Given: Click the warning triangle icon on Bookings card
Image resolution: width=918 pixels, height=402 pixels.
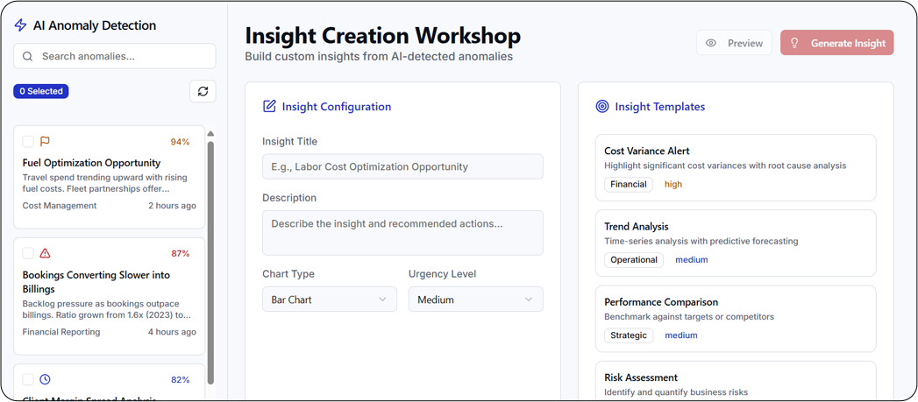Looking at the screenshot, I should tap(45, 253).
